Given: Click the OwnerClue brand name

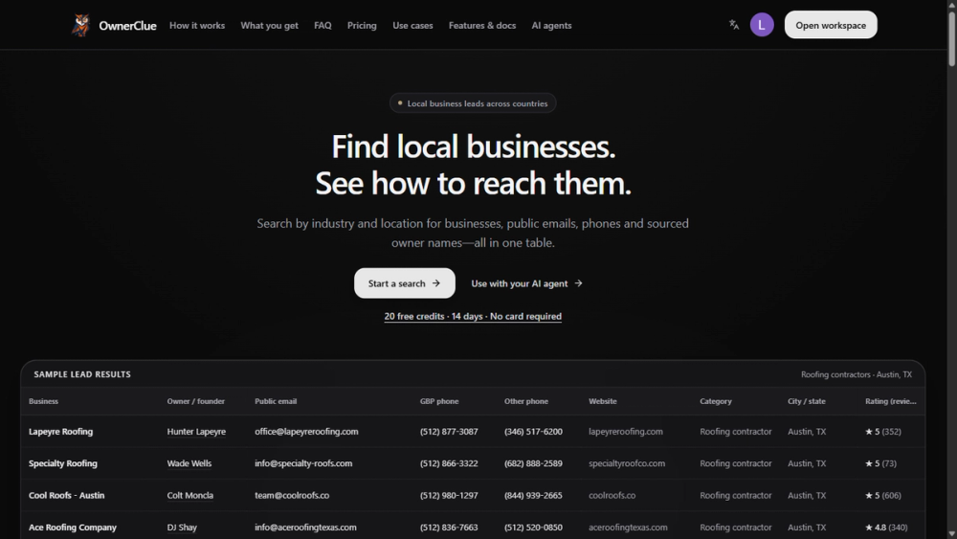Looking at the screenshot, I should [127, 26].
